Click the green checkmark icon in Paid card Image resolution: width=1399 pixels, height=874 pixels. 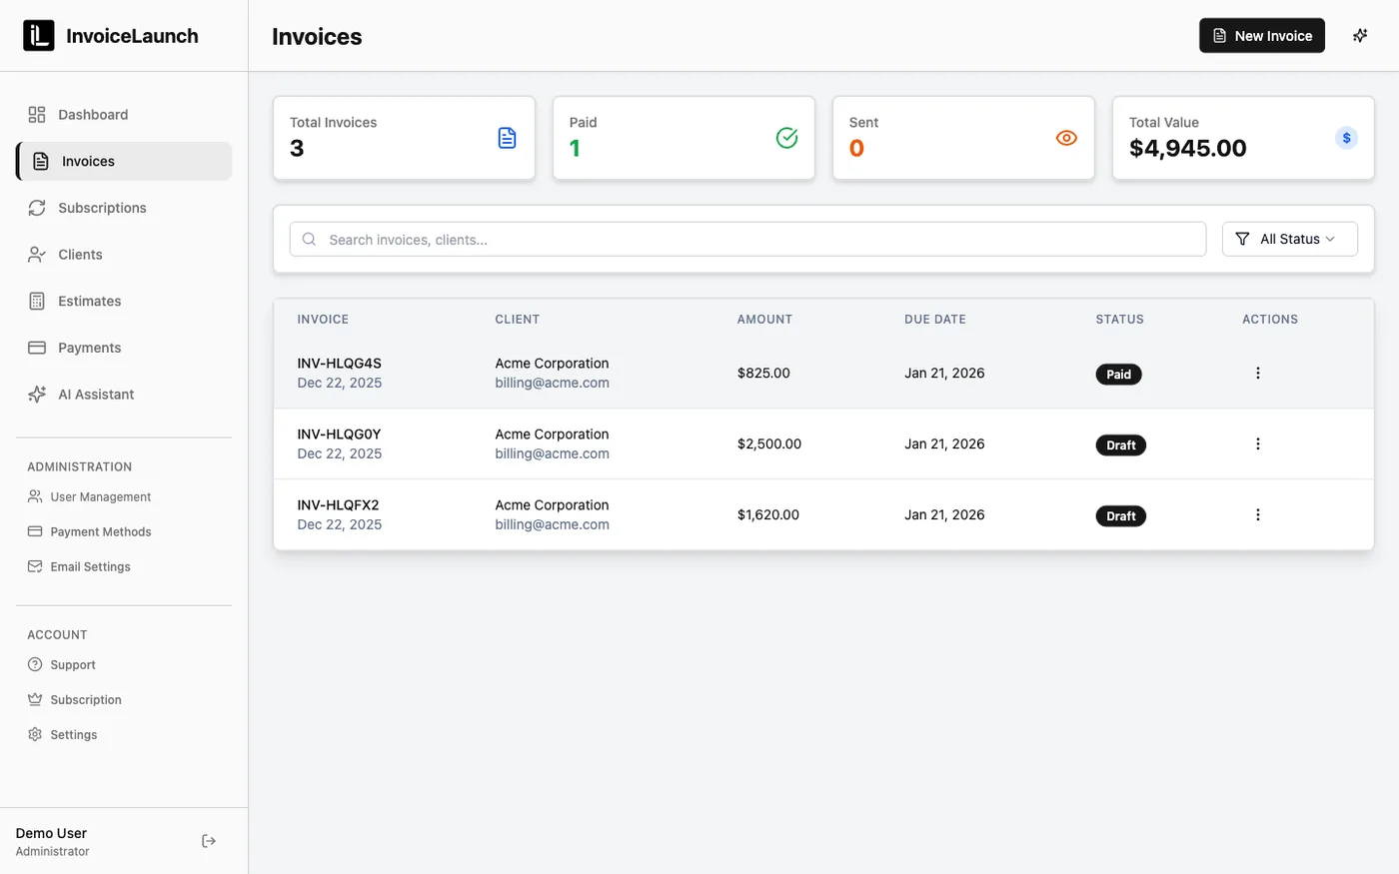coord(786,138)
